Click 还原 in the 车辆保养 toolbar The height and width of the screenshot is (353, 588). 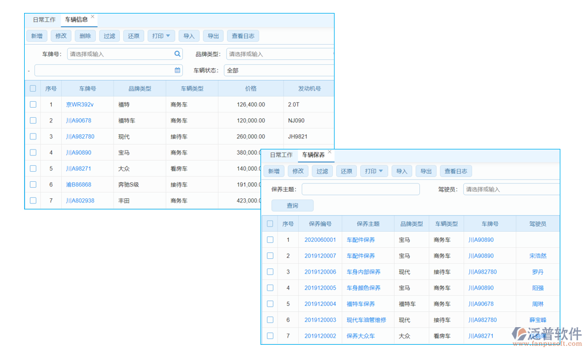346,171
